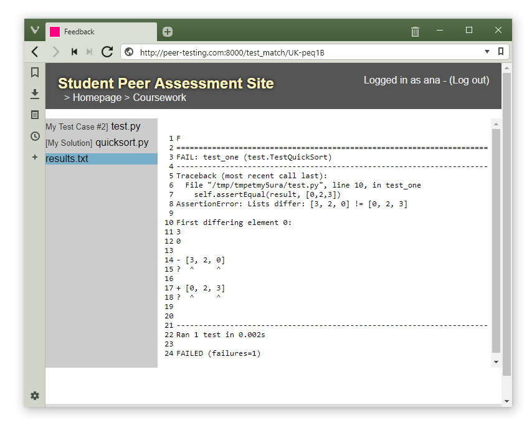Open closed tabs trash bin
The width and height of the screenshot is (532, 430).
(x=416, y=31)
